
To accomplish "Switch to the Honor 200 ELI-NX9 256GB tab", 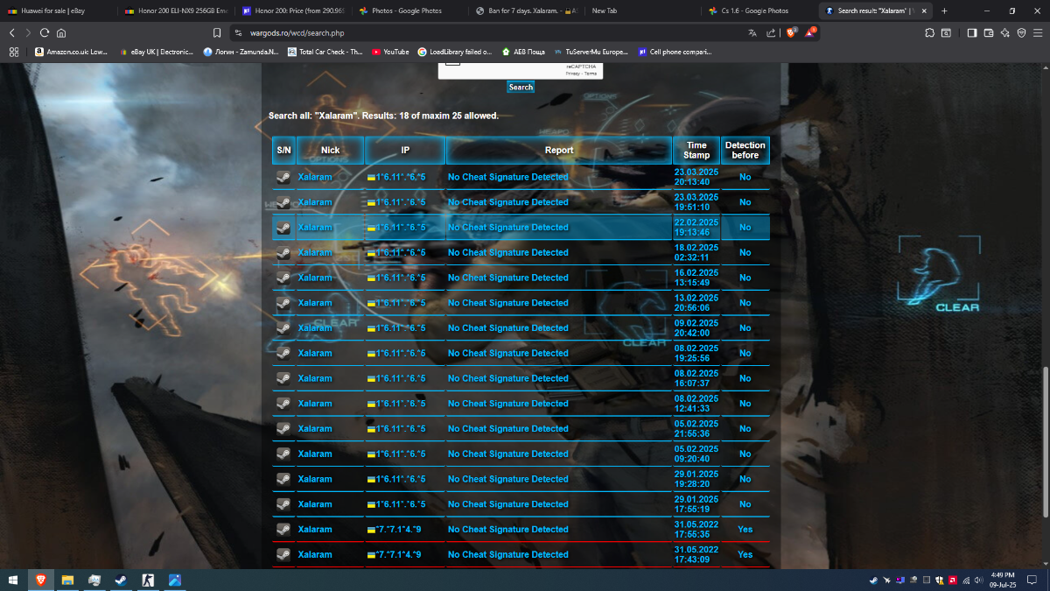I will (x=175, y=11).
